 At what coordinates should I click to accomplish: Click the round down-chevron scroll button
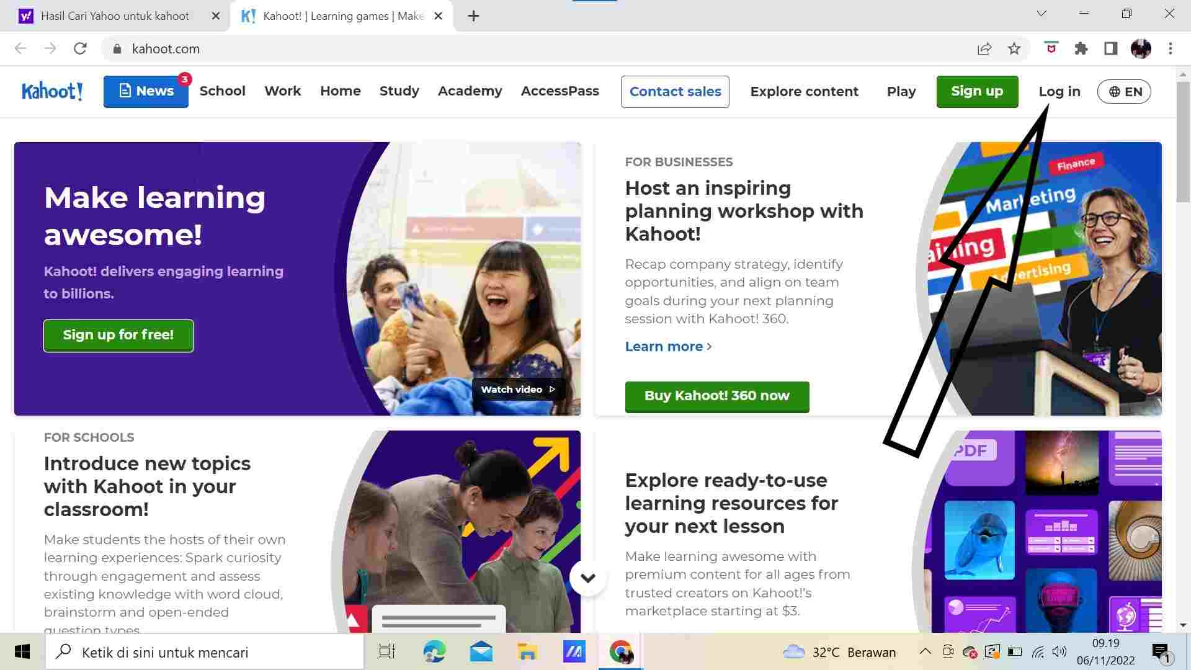(588, 578)
